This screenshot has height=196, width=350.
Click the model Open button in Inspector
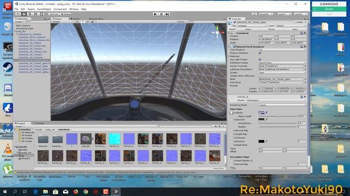pyautogui.click(x=295, y=29)
